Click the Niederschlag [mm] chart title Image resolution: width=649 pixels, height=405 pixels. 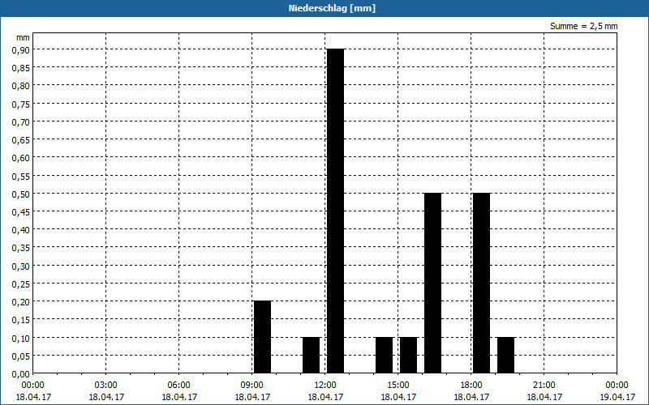[332, 8]
